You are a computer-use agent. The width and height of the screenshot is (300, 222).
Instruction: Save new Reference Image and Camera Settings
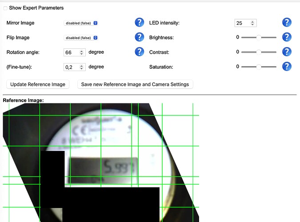pos(135,84)
